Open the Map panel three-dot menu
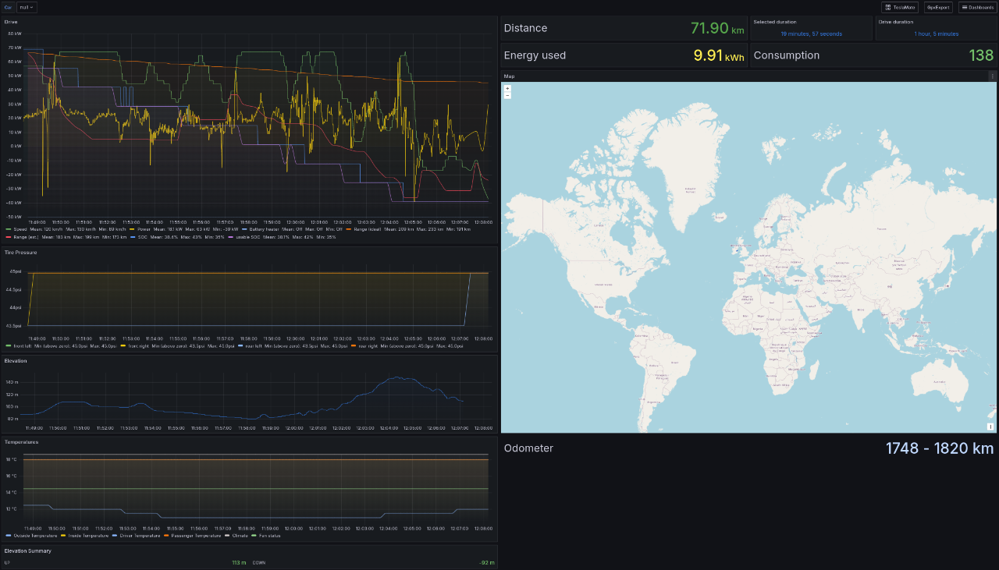The width and height of the screenshot is (999, 570). 992,76
